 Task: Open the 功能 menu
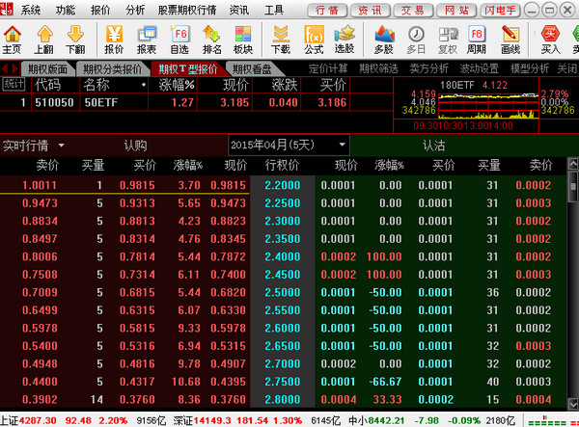[66, 10]
